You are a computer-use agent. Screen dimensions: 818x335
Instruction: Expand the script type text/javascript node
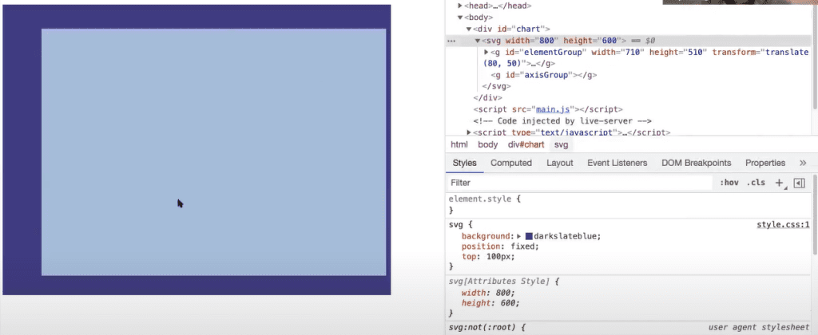pos(468,133)
